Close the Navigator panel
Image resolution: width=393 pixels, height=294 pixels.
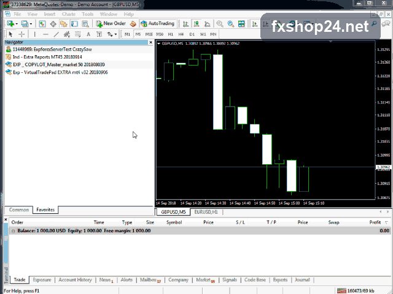[x=150, y=42]
